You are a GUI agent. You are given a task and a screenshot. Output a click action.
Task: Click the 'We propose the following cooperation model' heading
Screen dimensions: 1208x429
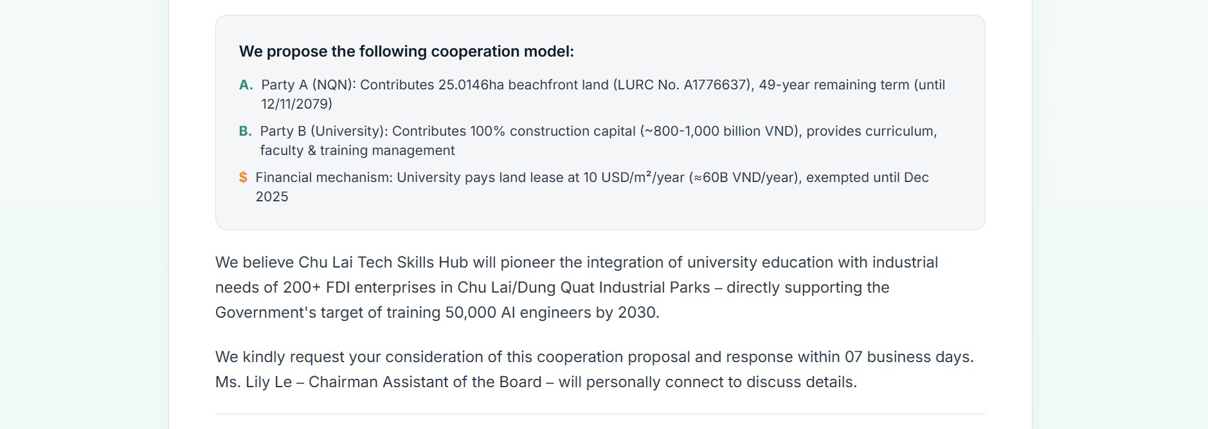[406, 51]
